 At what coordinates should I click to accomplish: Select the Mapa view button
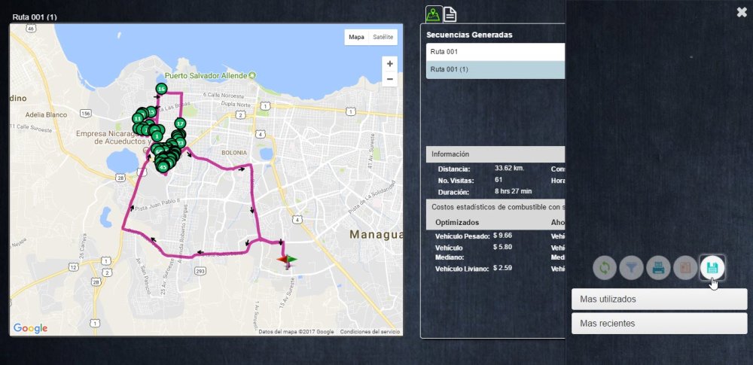tap(356, 37)
